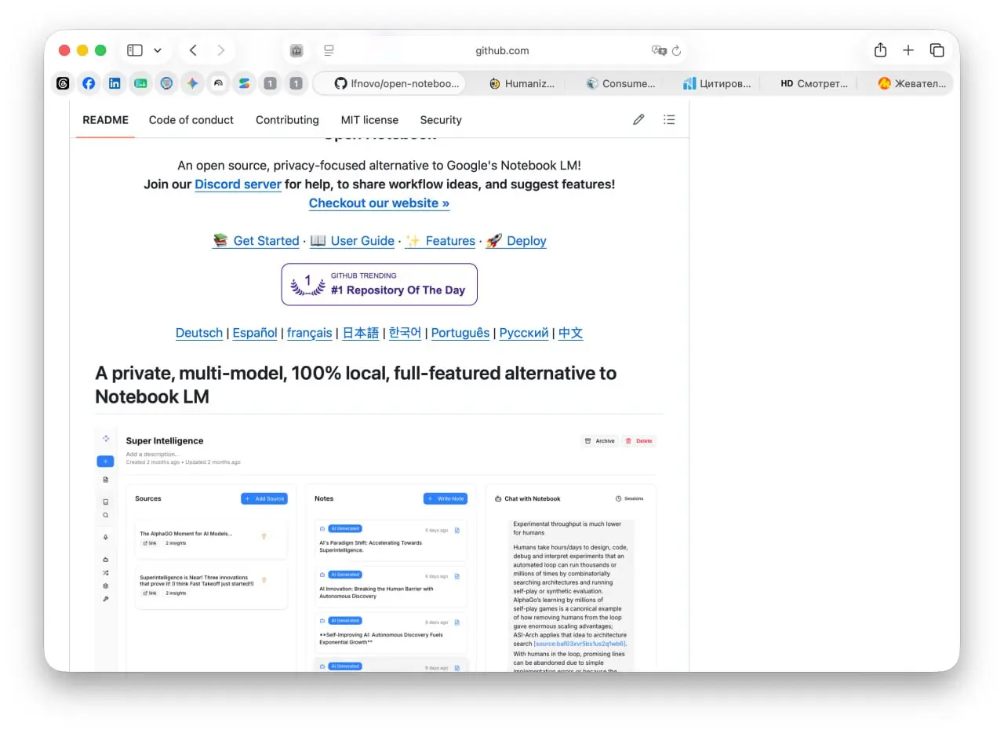Screen dimensions: 1004x730
Task: Open the Deutsch translation link
Action: tap(199, 333)
